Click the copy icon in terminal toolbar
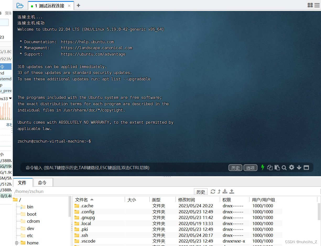The image size is (321, 246). (270, 168)
